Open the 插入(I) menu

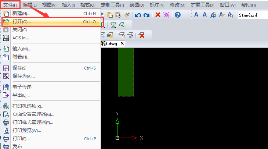point(68,5)
